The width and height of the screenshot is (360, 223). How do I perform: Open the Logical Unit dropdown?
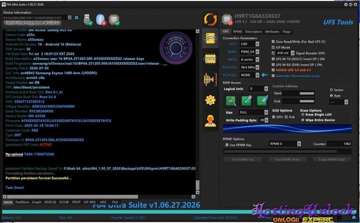coord(266,89)
